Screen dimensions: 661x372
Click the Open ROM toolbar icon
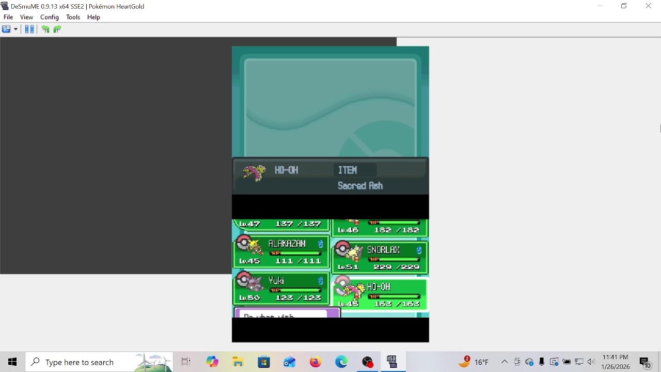pos(6,29)
